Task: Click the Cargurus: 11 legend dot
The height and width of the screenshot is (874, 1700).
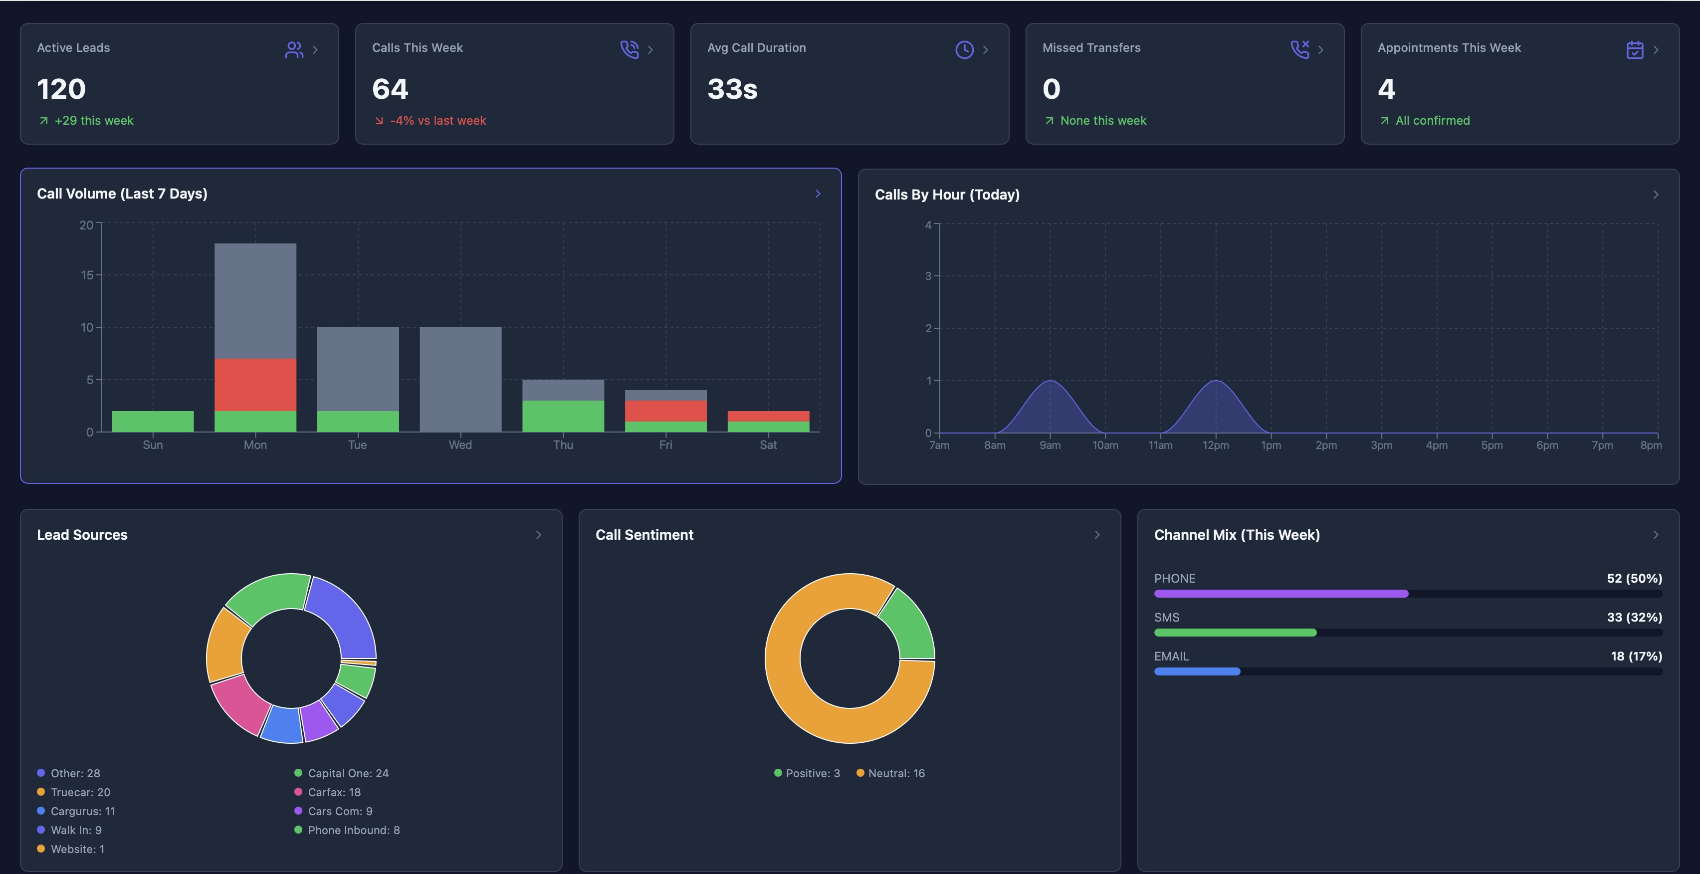Action: pyautogui.click(x=41, y=811)
